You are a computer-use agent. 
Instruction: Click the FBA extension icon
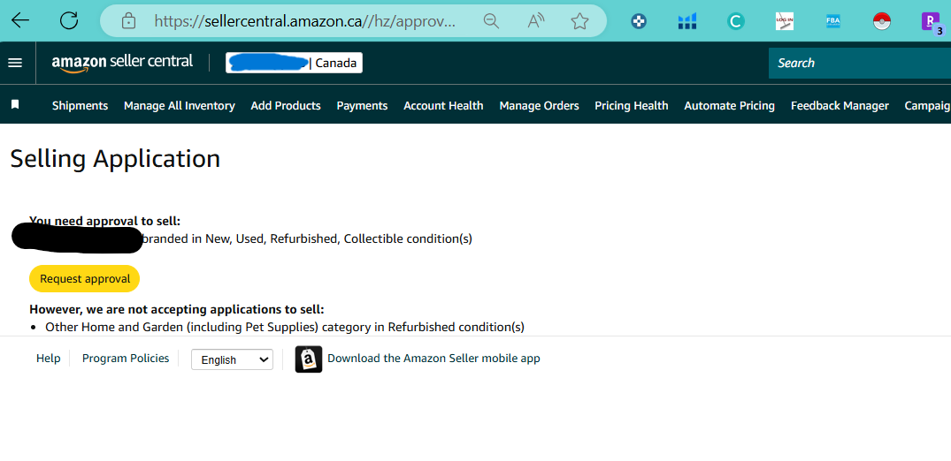tap(832, 22)
